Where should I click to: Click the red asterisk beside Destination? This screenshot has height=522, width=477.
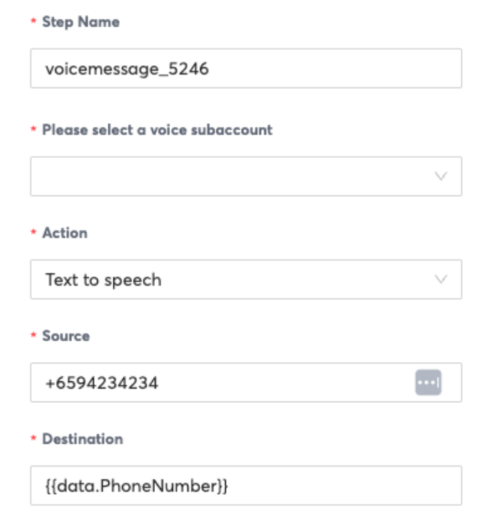click(33, 439)
